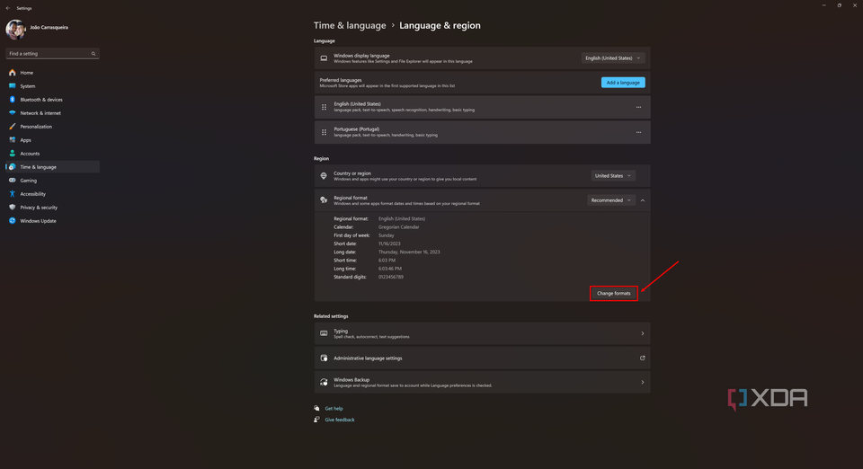Open Gaming settings

pos(52,181)
